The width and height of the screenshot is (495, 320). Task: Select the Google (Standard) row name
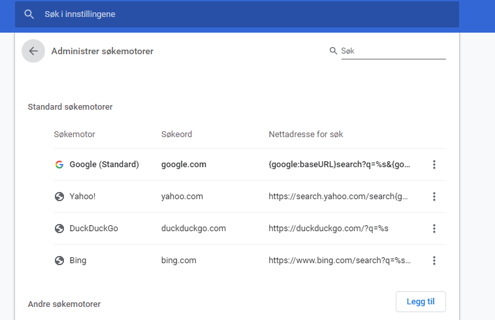pyautogui.click(x=104, y=165)
